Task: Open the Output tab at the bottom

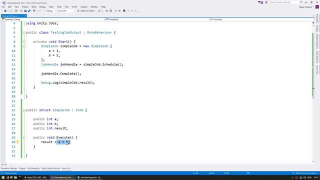Action: [22, 168]
